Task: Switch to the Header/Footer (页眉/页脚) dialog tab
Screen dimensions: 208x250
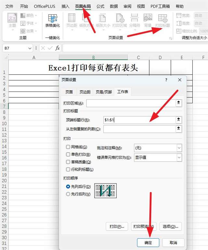Action: (104, 92)
